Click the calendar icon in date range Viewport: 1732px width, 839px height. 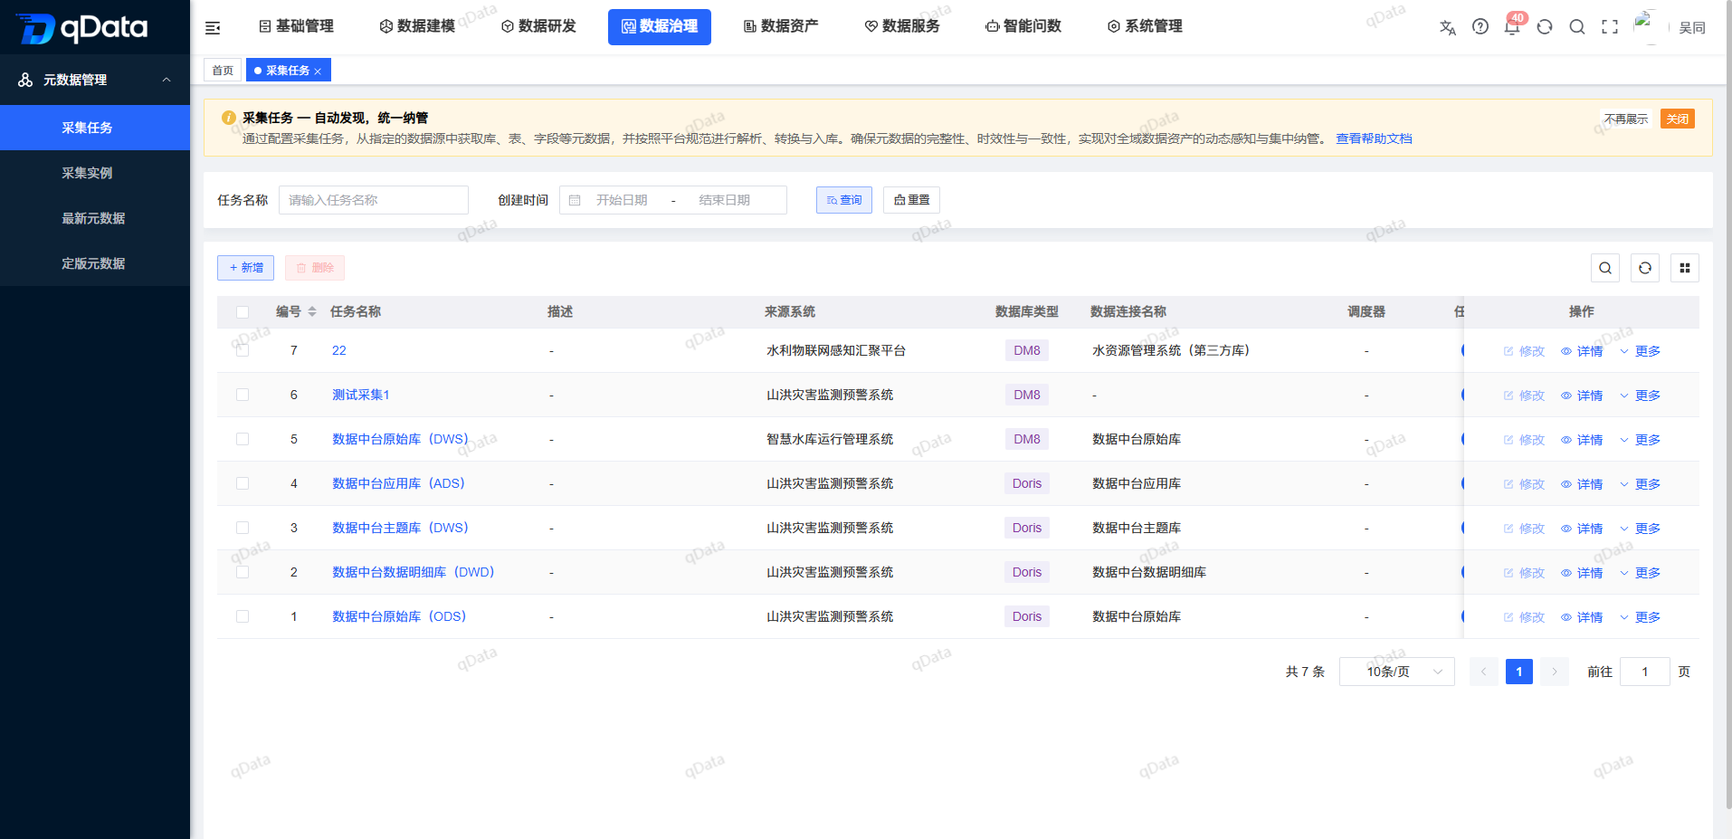pyautogui.click(x=575, y=200)
